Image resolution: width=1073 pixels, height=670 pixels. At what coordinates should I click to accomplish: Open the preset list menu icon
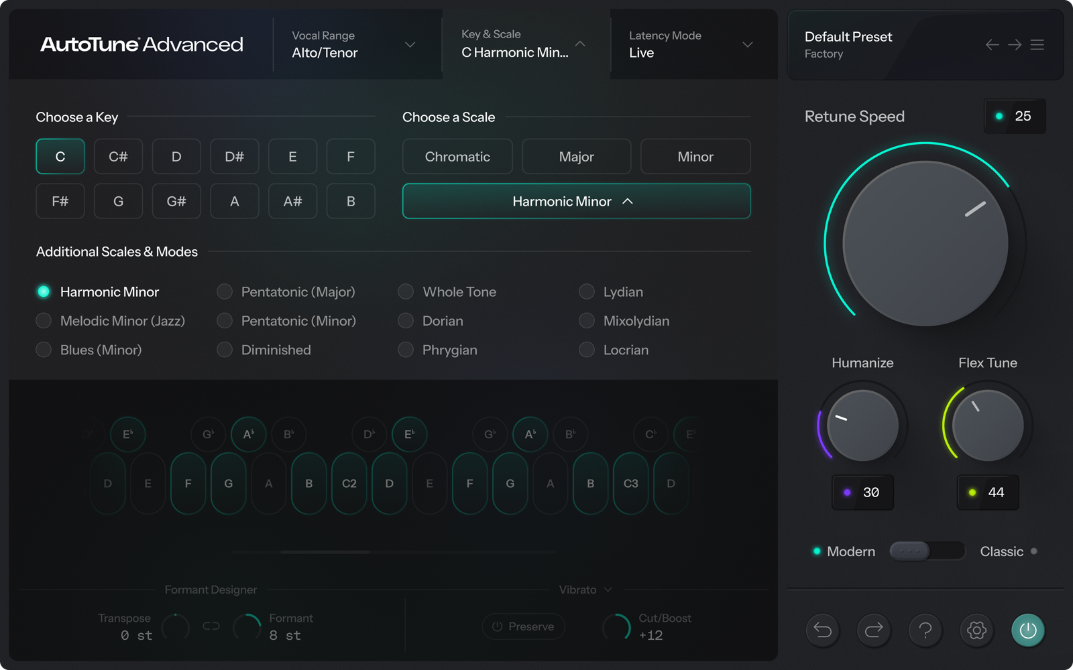(1037, 45)
